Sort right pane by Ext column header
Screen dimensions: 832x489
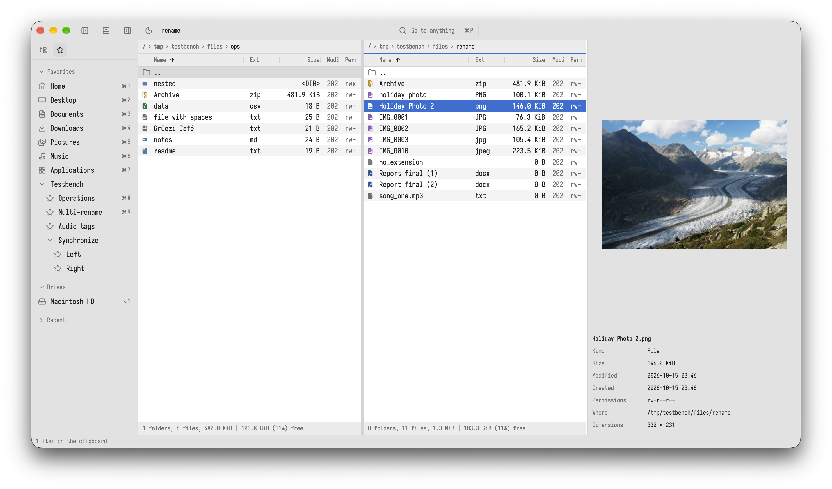[x=479, y=60]
